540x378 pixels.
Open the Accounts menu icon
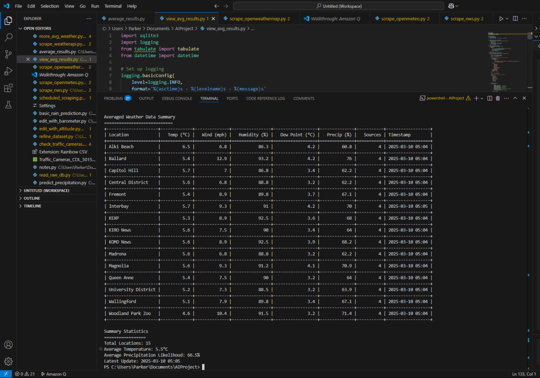[x=8, y=345]
